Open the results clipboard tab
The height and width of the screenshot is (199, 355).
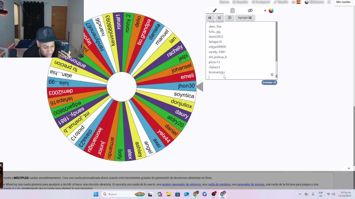click(x=232, y=11)
